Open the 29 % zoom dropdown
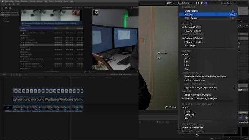The image size is (249, 140). [x=171, y=3]
